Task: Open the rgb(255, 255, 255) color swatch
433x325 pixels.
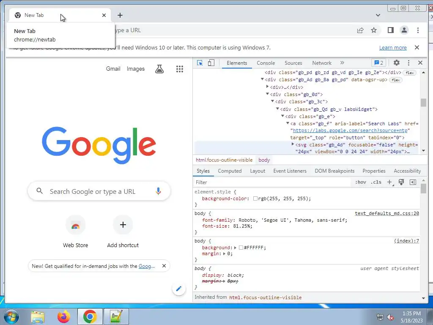Action: (x=255, y=198)
